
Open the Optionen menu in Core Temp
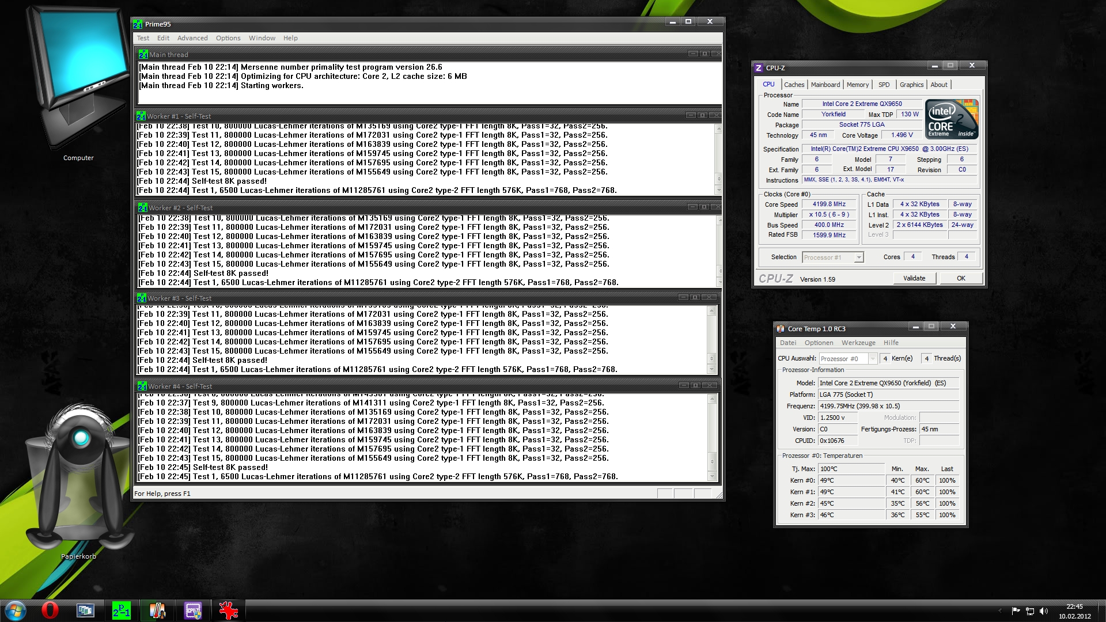tap(819, 342)
